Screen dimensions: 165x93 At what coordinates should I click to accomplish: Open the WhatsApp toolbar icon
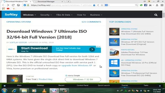click(141, 5)
